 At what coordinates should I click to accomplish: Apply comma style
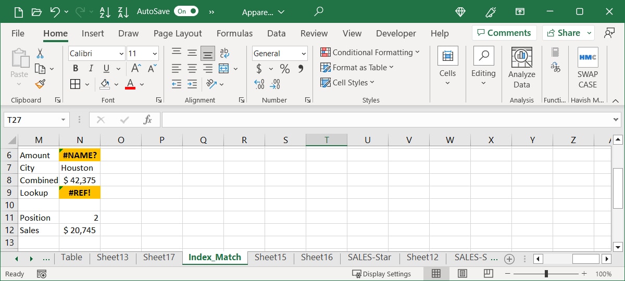301,69
